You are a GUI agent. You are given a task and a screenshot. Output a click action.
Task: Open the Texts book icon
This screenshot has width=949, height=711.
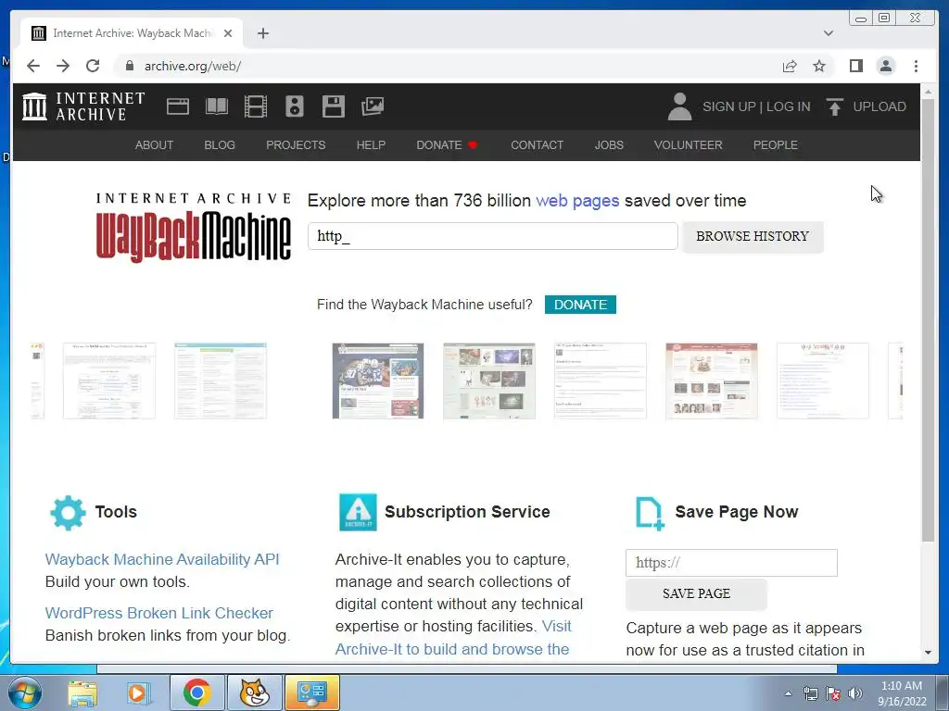[x=217, y=106]
